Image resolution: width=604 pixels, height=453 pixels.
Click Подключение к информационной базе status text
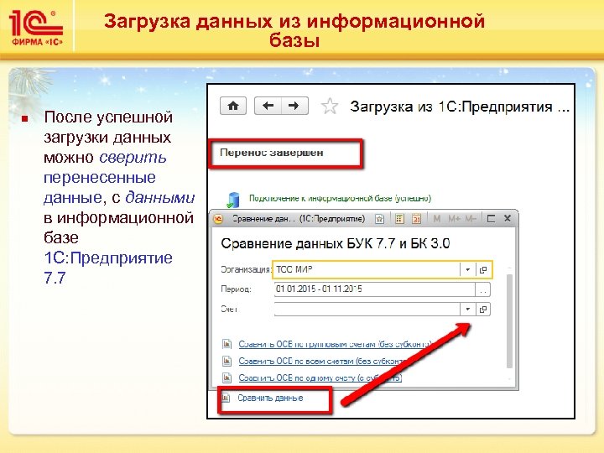pyautogui.click(x=340, y=198)
